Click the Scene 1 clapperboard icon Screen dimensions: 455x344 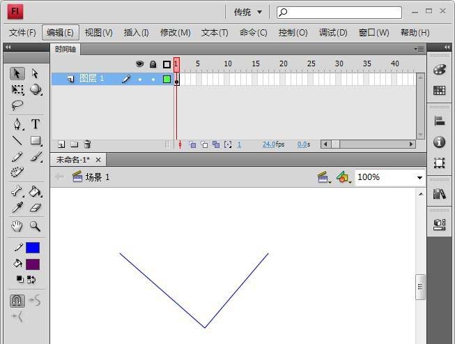coord(77,177)
